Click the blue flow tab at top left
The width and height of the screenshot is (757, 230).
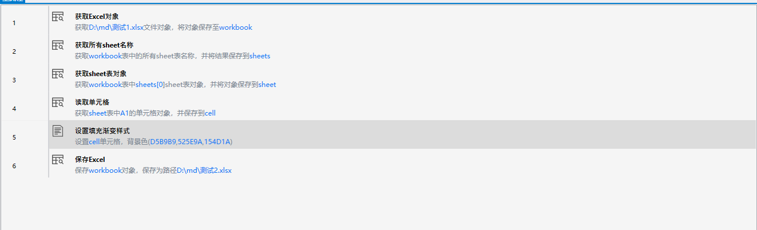coord(13,1)
